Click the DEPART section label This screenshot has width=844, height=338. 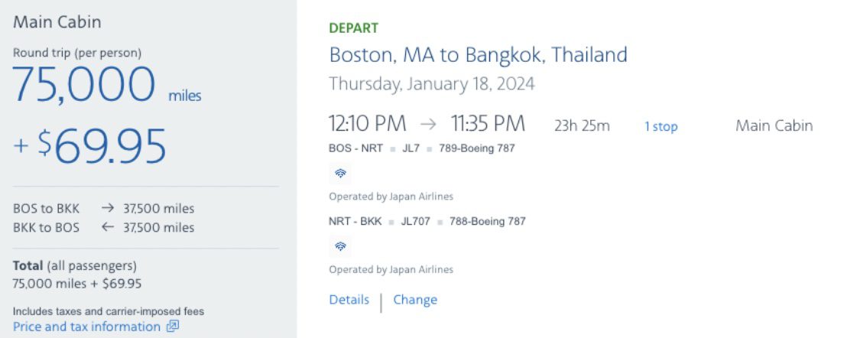pos(354,28)
